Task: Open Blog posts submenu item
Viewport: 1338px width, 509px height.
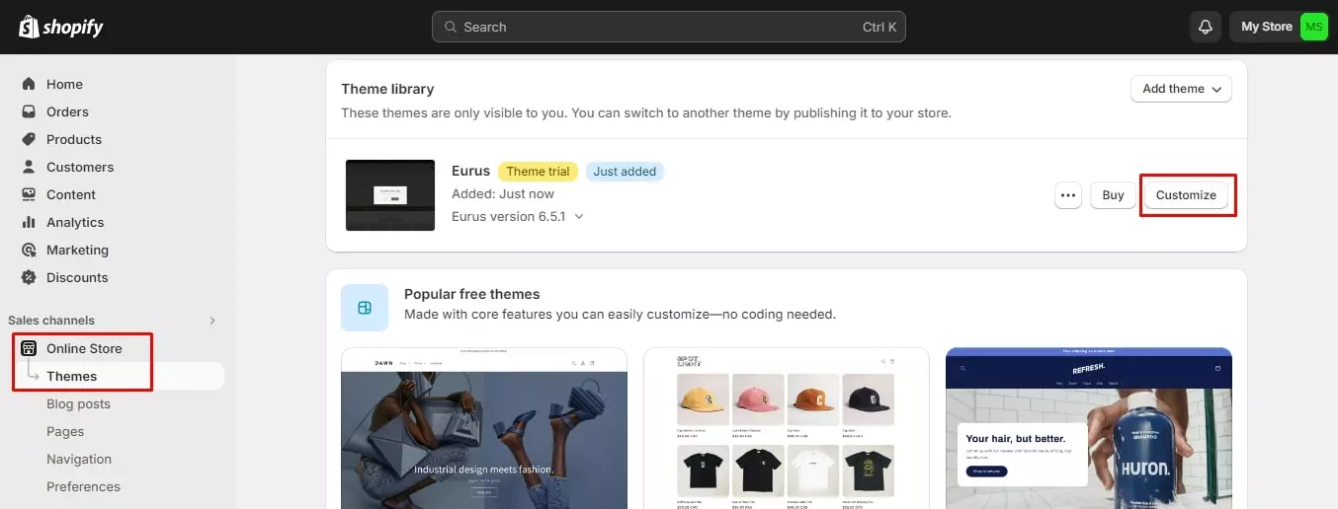Action: pos(78,403)
